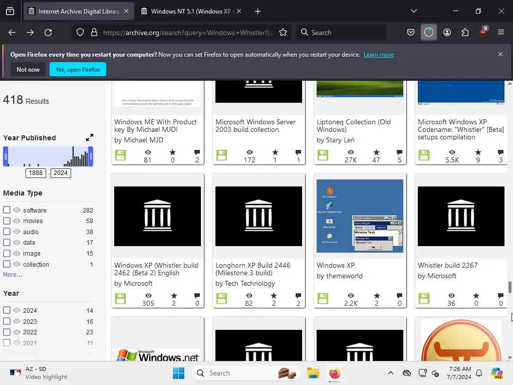Click the software icon on Whistler build 2267 card
513x385 pixels.
[x=424, y=299]
